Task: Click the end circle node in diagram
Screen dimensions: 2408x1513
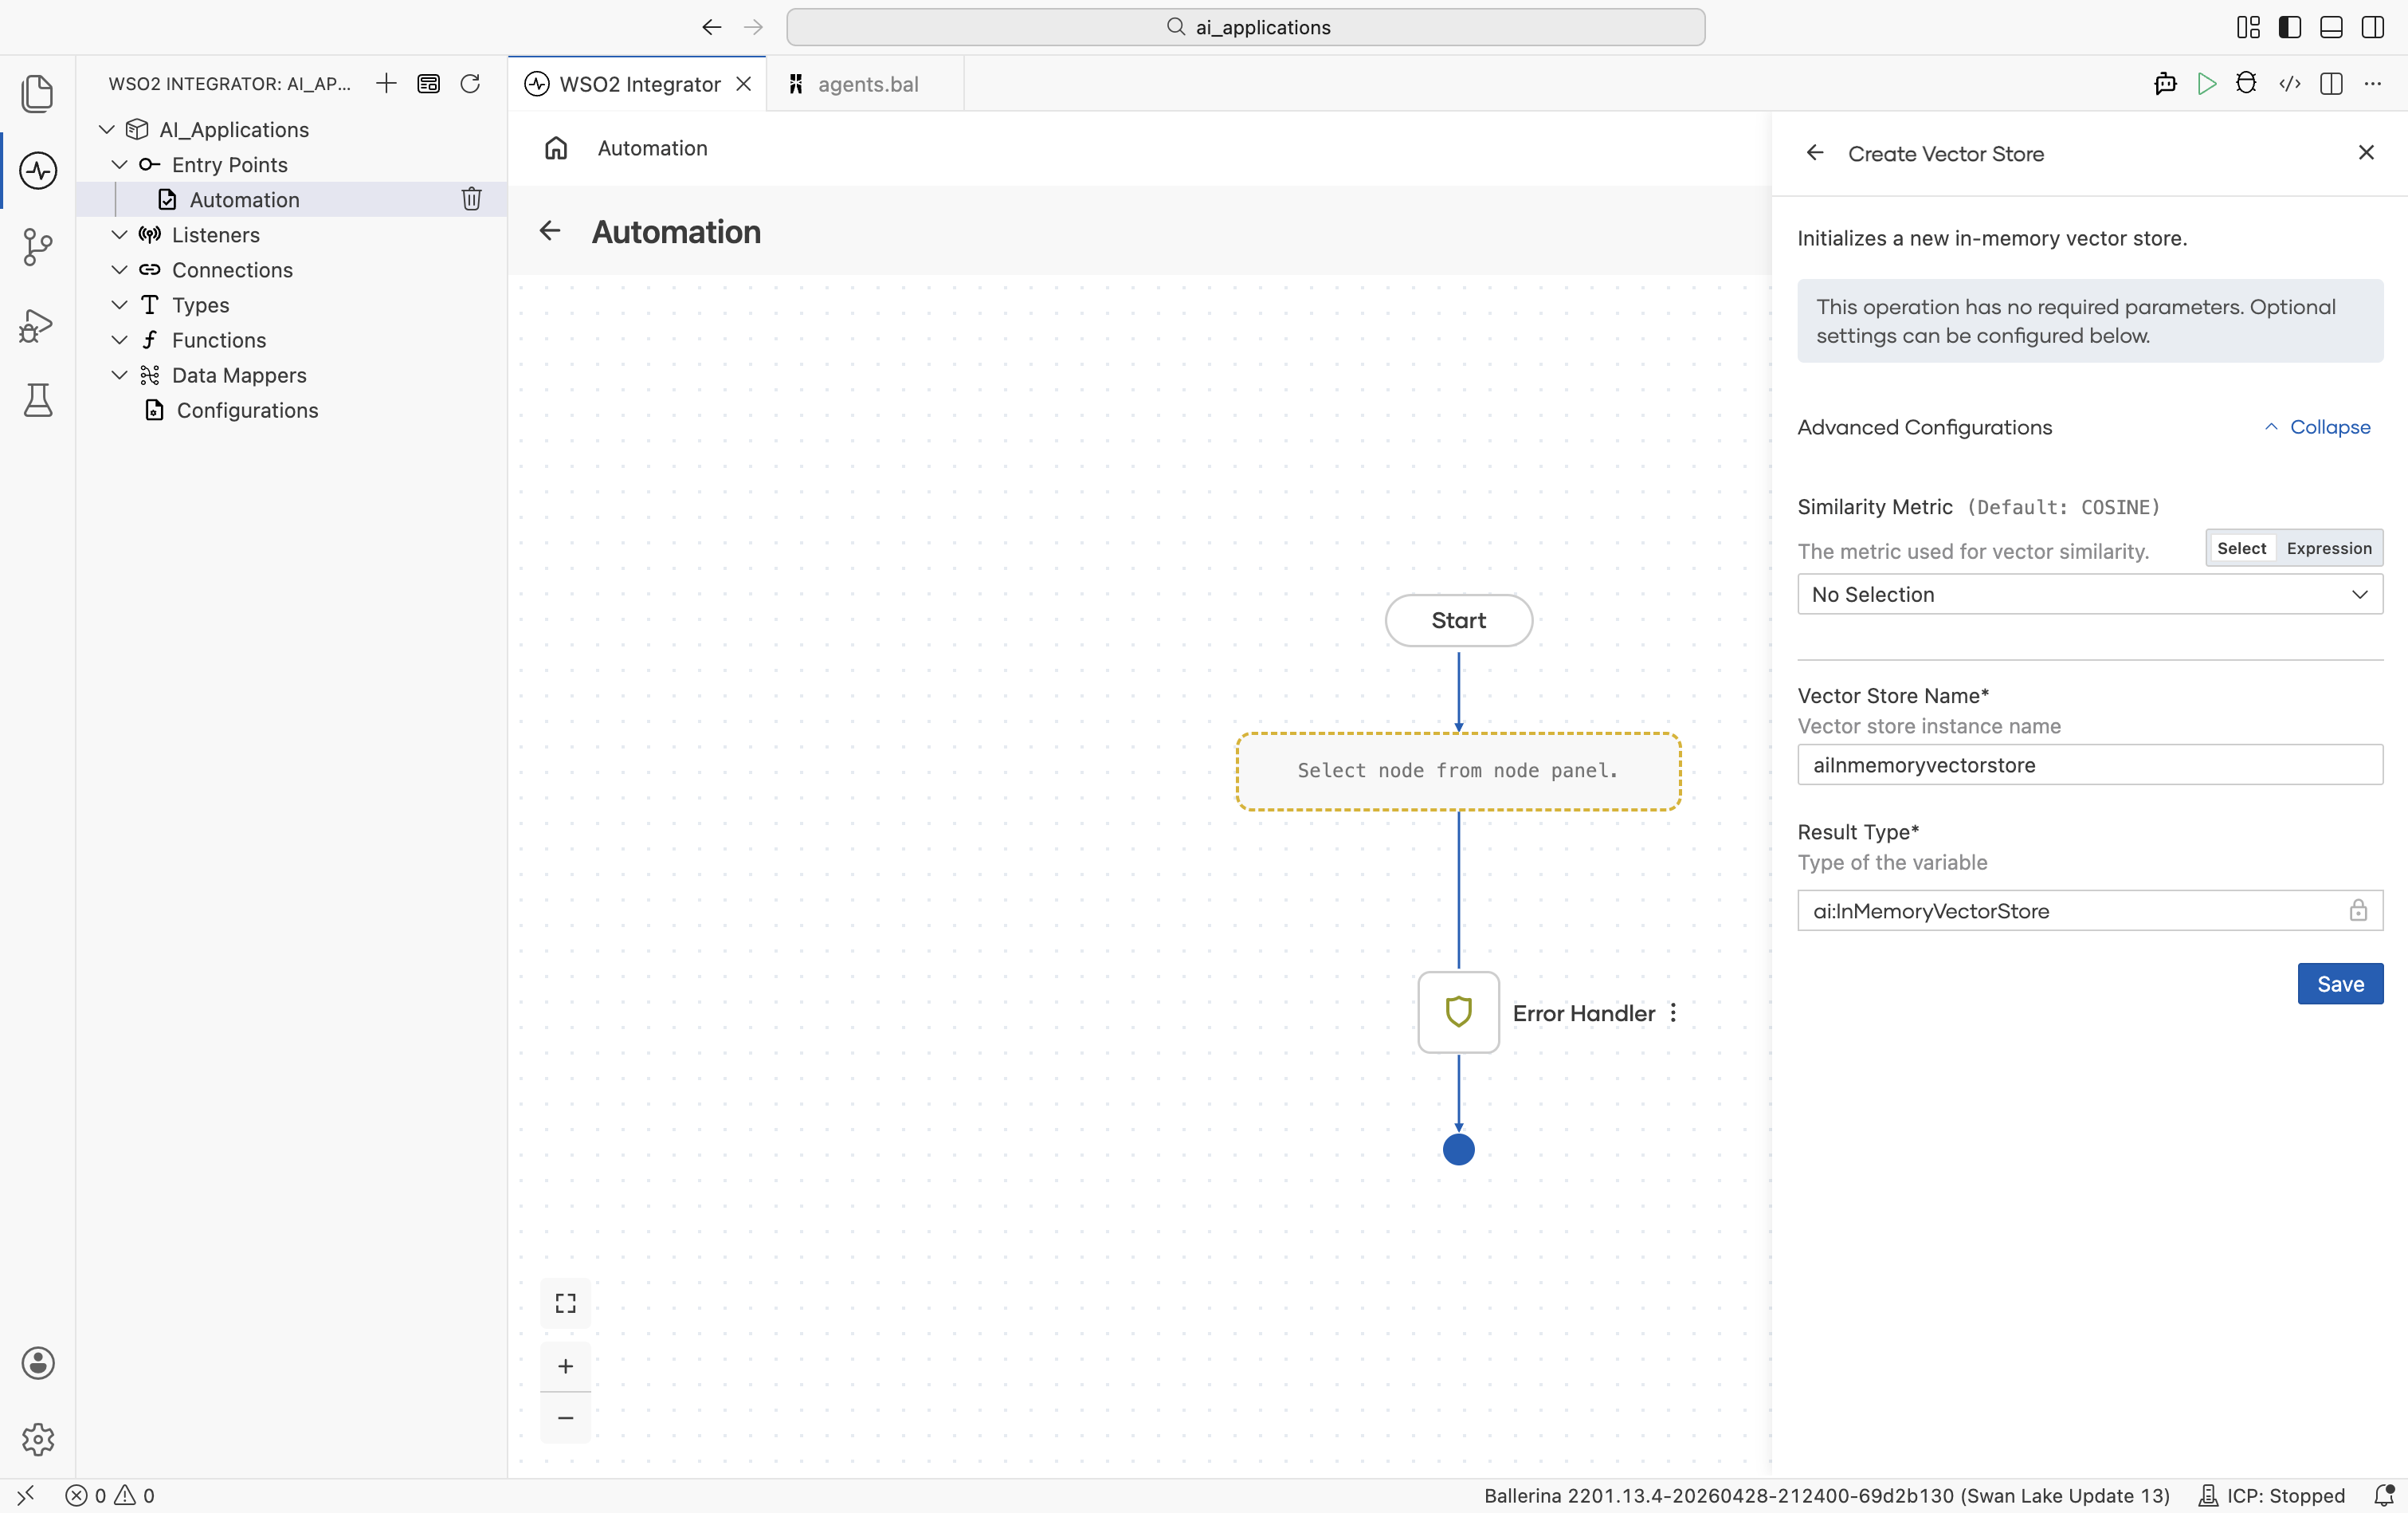Action: click(1459, 1149)
